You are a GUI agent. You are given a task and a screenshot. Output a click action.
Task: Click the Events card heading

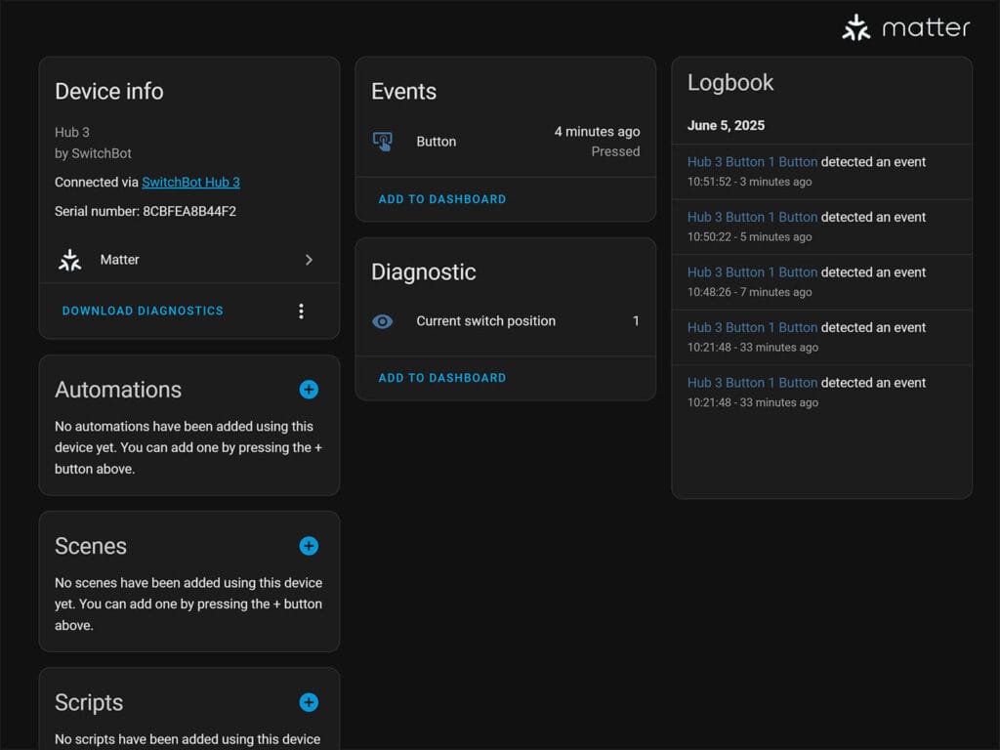coord(403,92)
